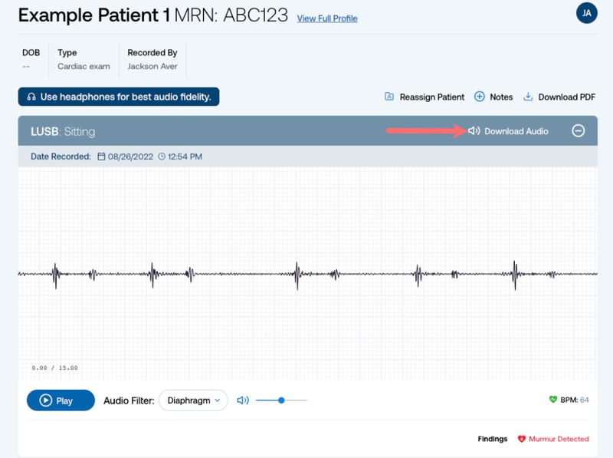Open the Audio Filter Diaphragm dropdown
Screen dimensions: 613x458
pos(193,400)
